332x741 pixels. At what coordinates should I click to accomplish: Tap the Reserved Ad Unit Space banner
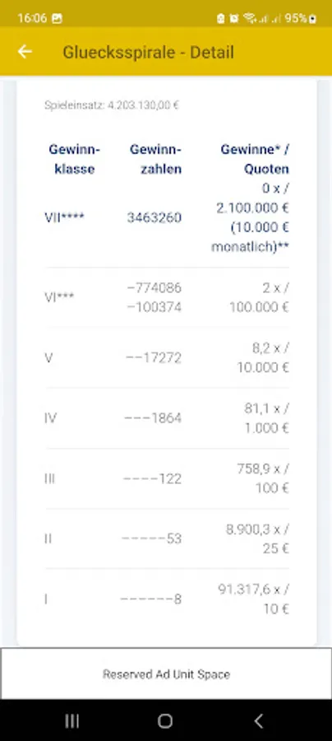(x=166, y=673)
